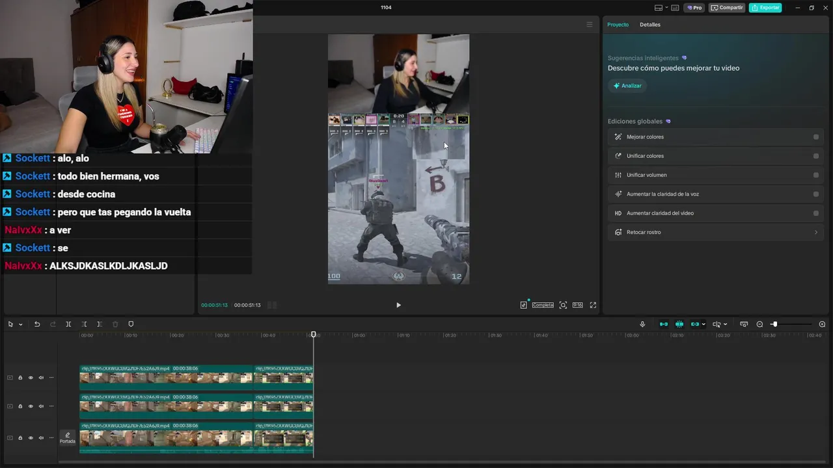Click the Completa quality selector
833x468 pixels.
(x=543, y=305)
